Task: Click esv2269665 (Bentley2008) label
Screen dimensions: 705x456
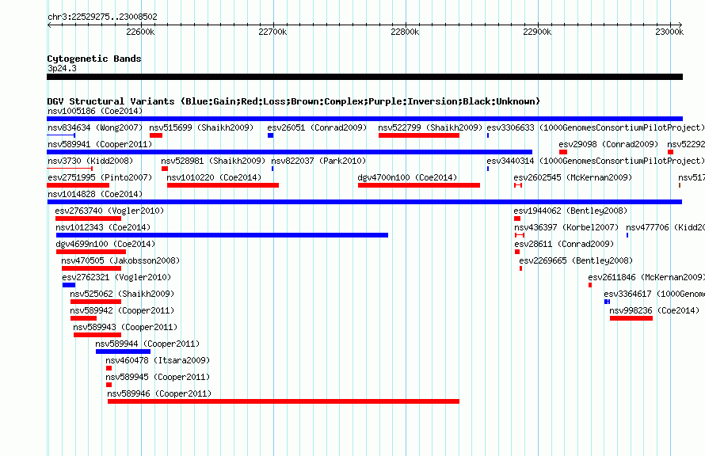Action: click(x=576, y=260)
